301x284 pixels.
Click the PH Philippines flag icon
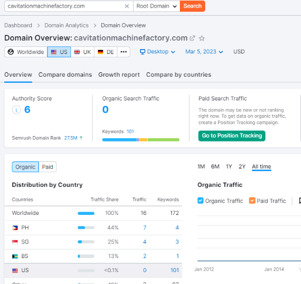tap(15, 228)
